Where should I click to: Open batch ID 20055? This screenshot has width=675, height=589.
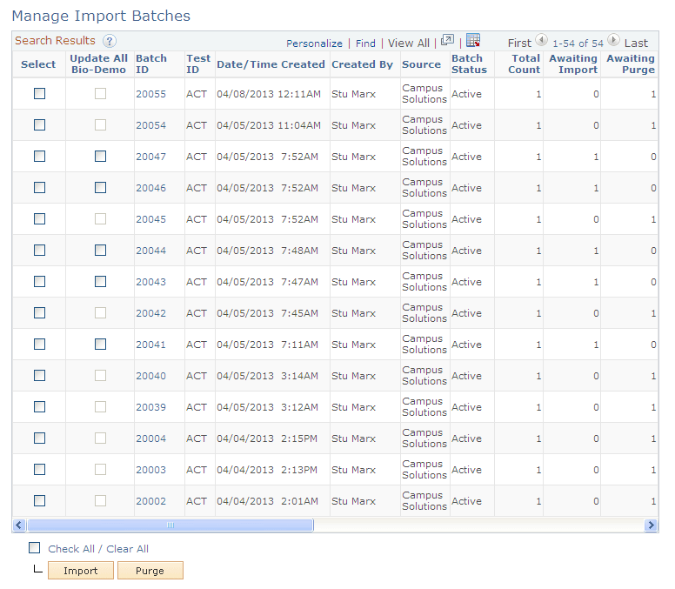(150, 94)
